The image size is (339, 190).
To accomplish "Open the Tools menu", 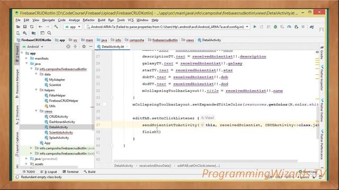I will (121, 20).
